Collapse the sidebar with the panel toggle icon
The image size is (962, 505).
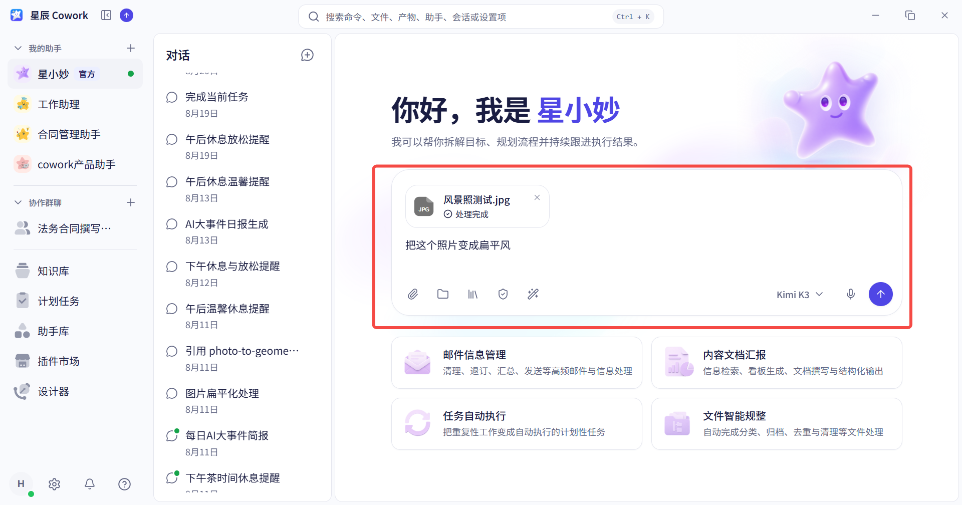(x=106, y=16)
